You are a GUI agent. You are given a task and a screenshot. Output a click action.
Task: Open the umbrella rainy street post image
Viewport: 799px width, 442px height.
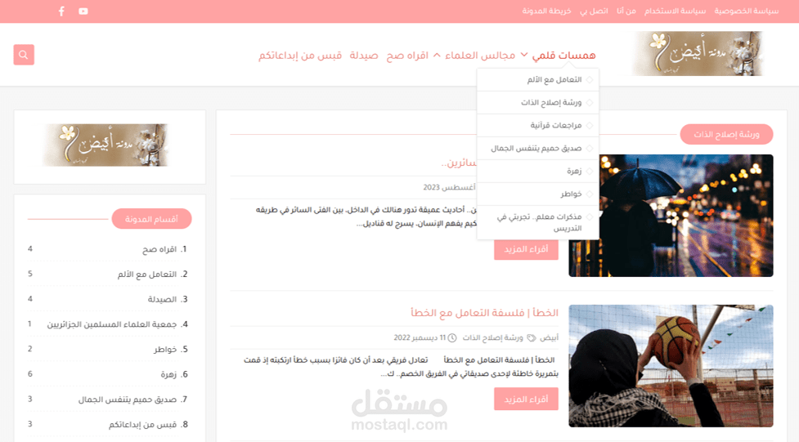(671, 216)
